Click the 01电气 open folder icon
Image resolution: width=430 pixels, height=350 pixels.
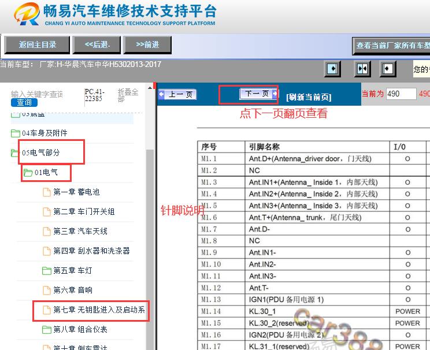point(28,173)
